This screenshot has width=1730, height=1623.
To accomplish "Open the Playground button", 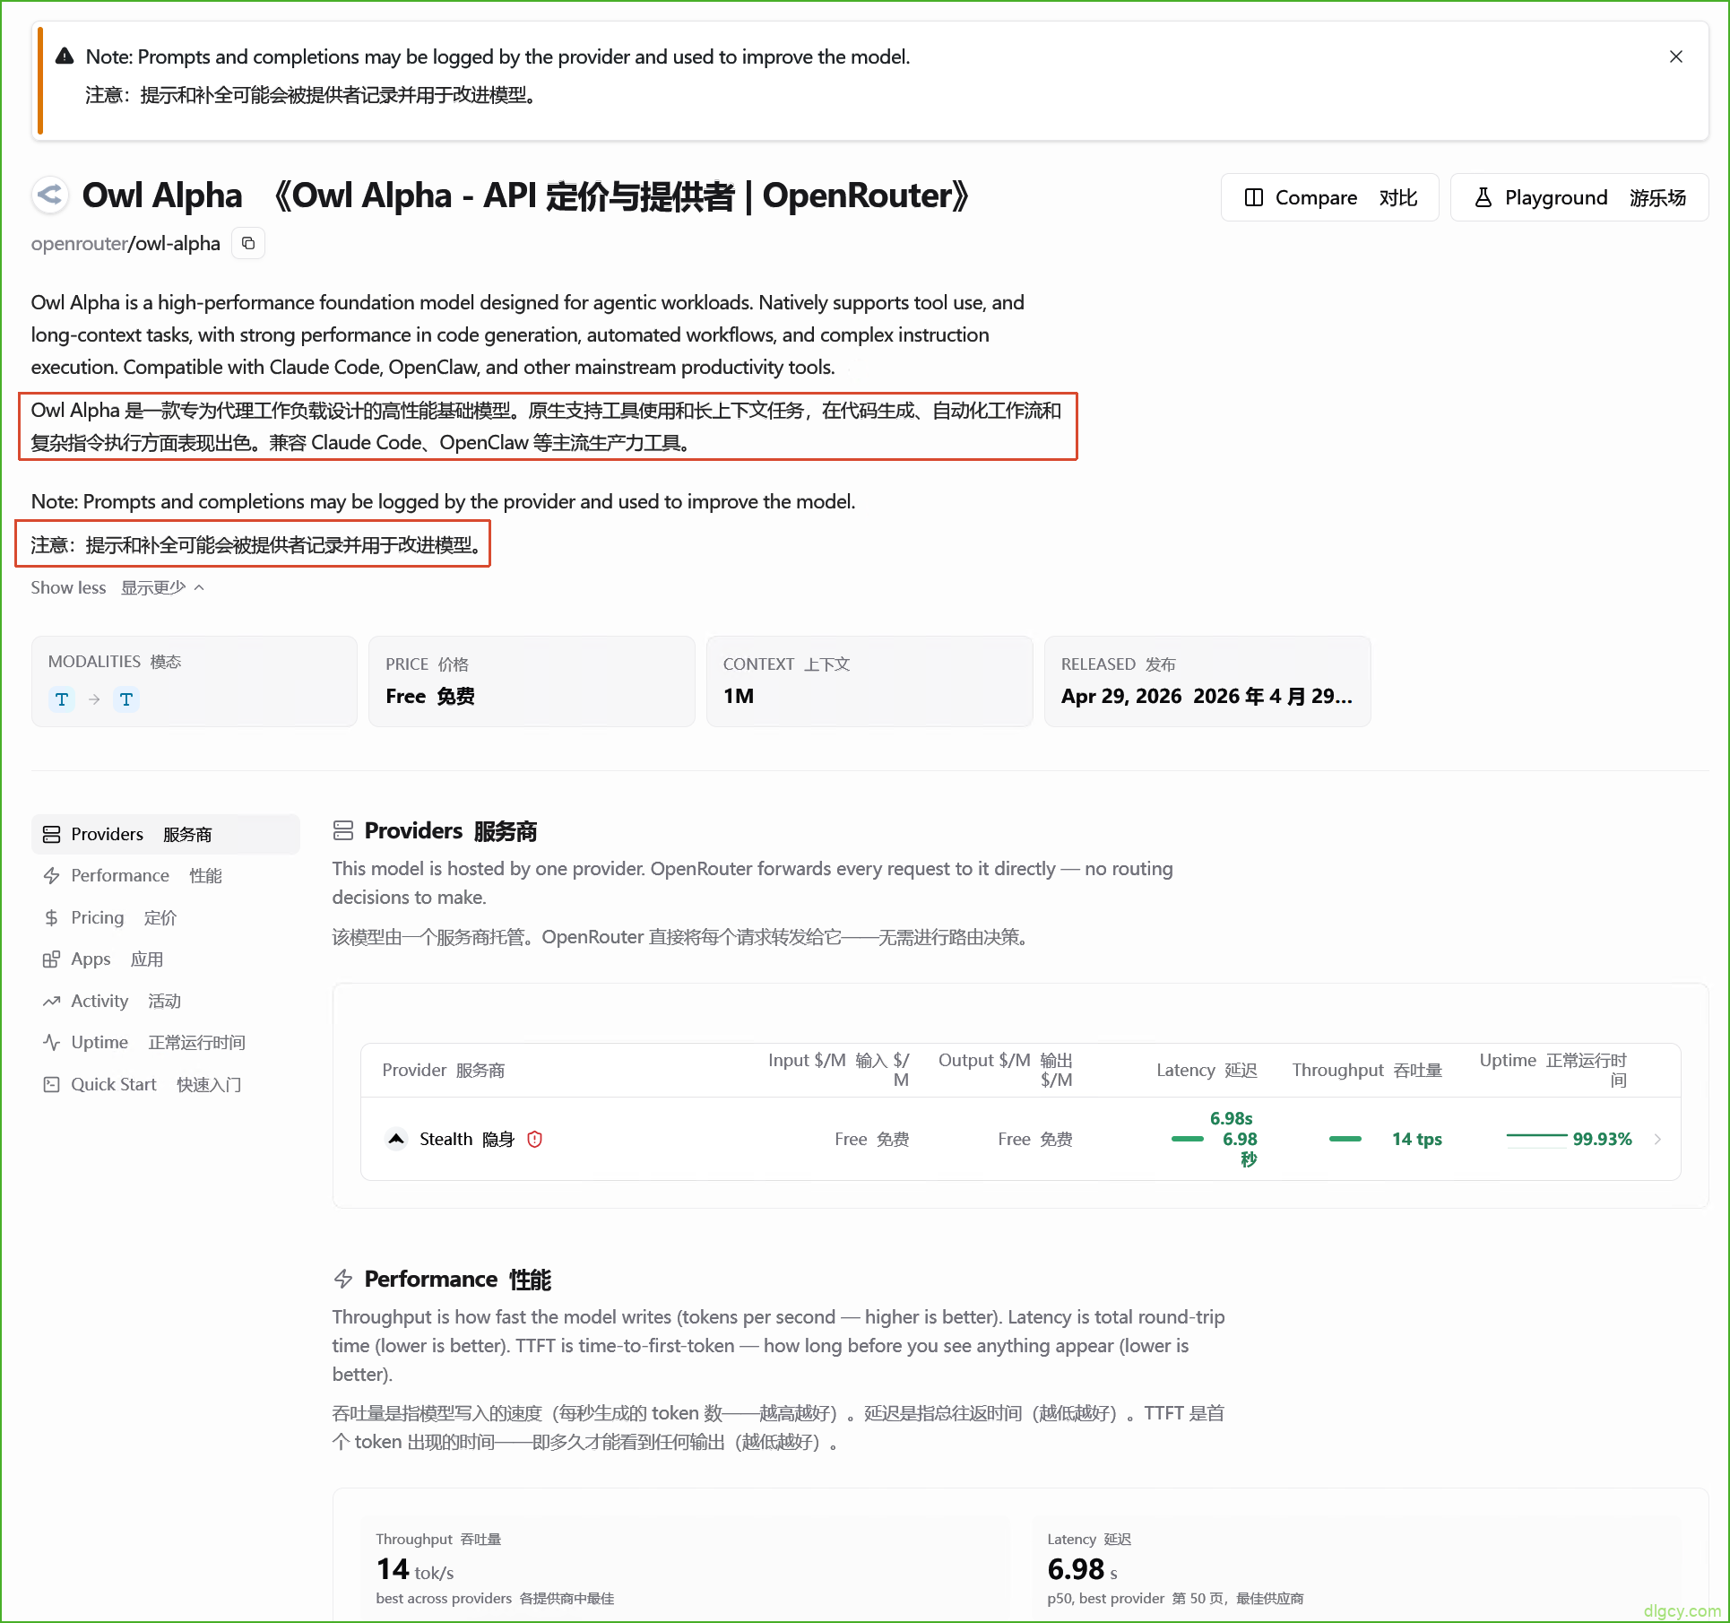I will (1579, 197).
